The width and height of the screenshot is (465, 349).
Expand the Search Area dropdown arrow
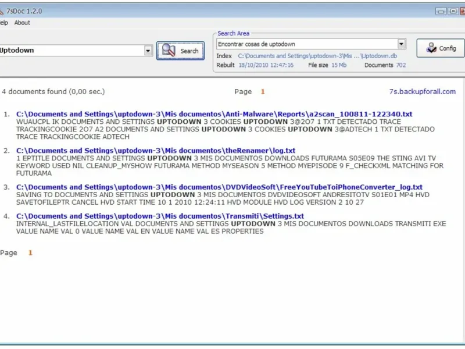[x=401, y=44]
